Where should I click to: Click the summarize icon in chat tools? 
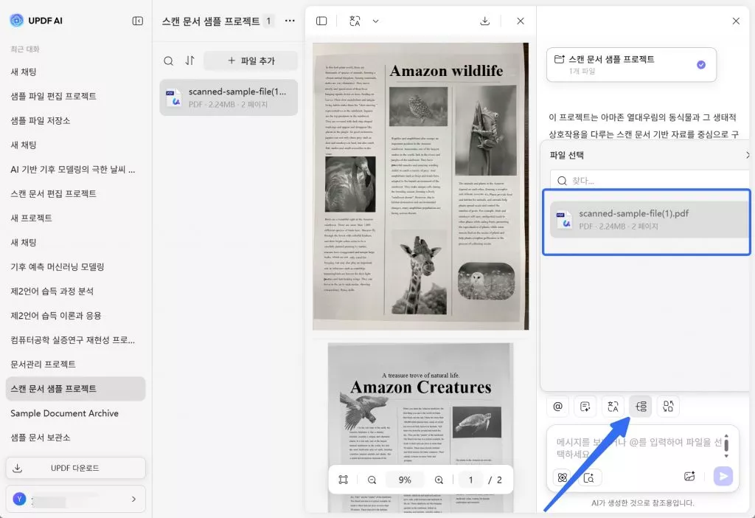[585, 406]
